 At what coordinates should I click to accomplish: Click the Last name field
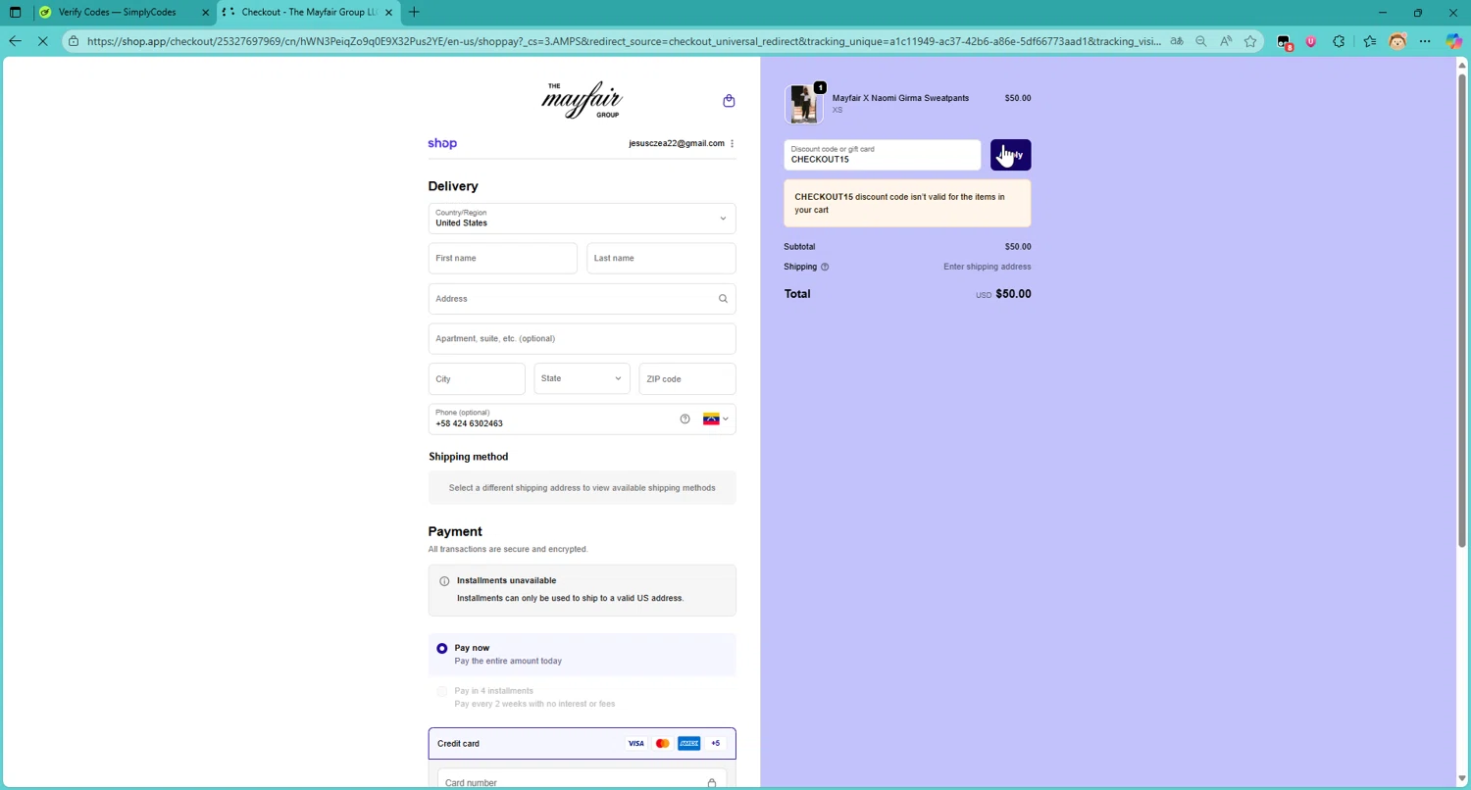(661, 259)
